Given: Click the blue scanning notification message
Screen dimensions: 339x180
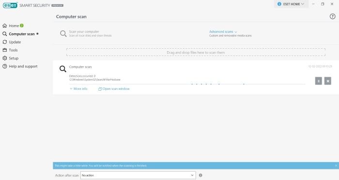Looking at the screenshot, I should pyautogui.click(x=101, y=166).
